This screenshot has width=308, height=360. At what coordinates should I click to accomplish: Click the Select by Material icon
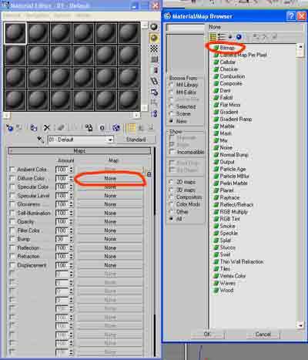pos(154,103)
